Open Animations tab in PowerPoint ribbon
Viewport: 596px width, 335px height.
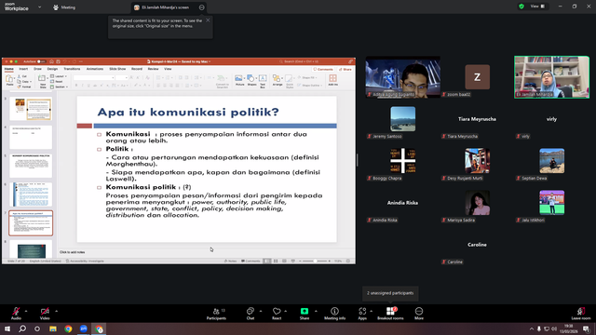95,69
